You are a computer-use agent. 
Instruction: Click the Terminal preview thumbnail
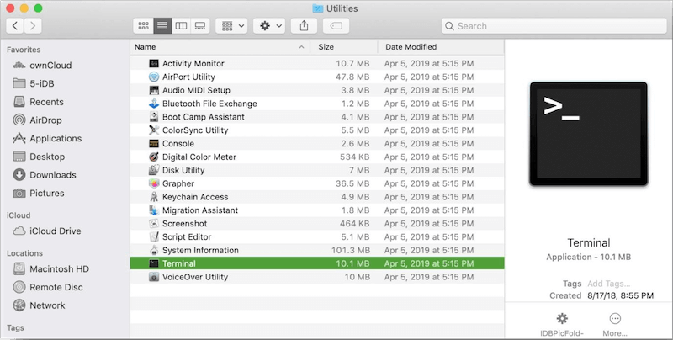point(588,133)
